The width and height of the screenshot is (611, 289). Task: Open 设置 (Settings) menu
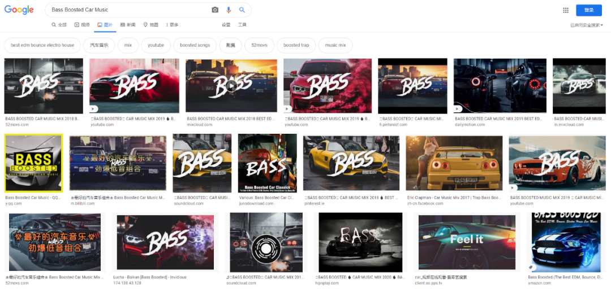pyautogui.click(x=226, y=24)
